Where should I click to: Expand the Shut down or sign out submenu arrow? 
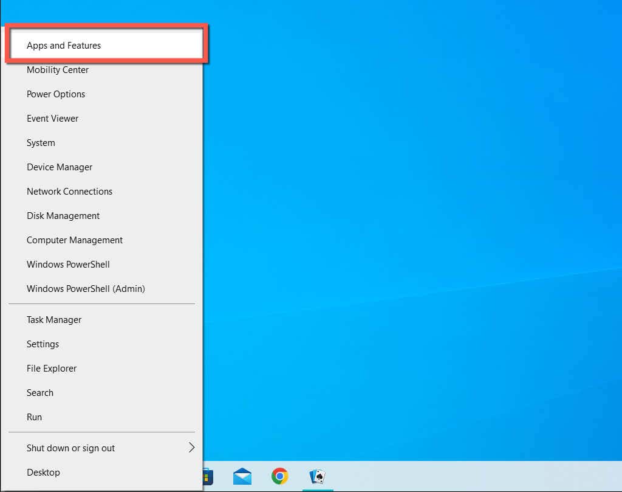coord(191,448)
